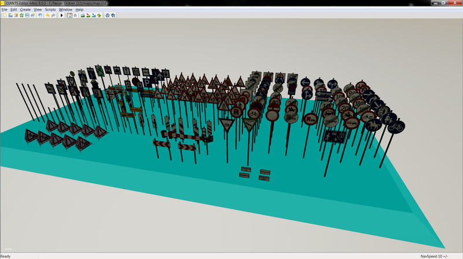The height and width of the screenshot is (259, 463).
Task: Select the first terrain sculpt tool icon
Action: coord(83,16)
